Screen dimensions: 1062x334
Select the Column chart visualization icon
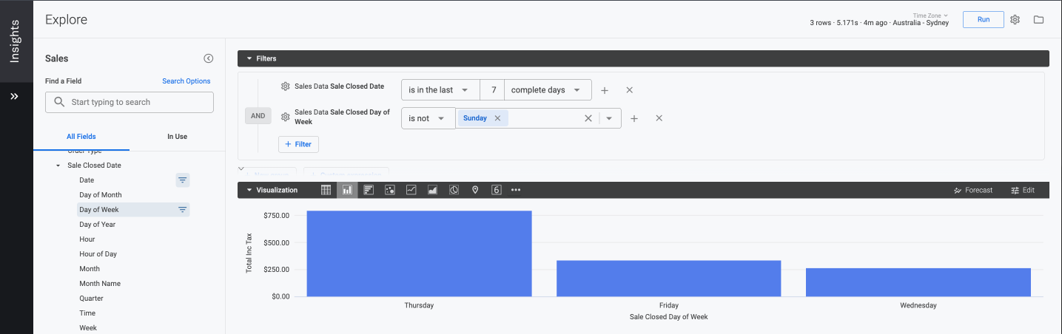point(347,190)
